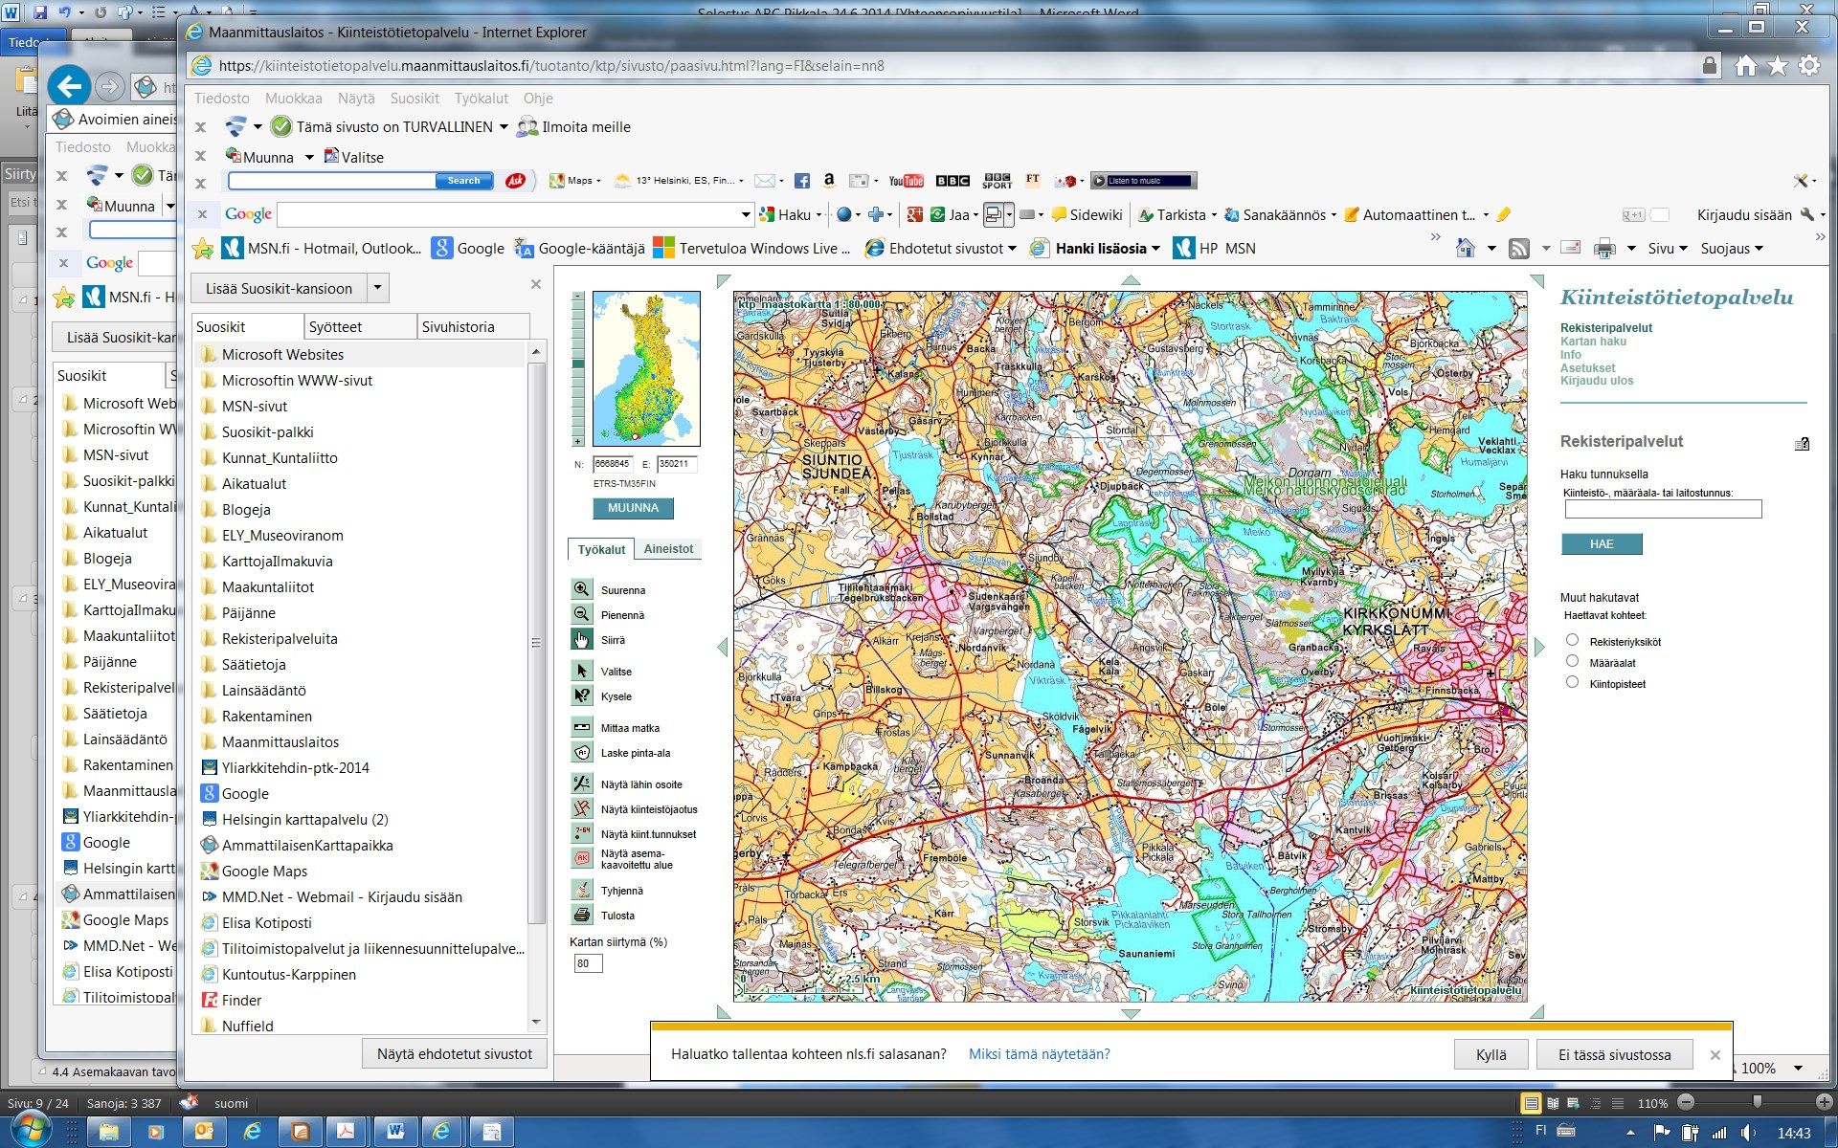
Task: Pan the map east with right arrow
Action: 1539,647
